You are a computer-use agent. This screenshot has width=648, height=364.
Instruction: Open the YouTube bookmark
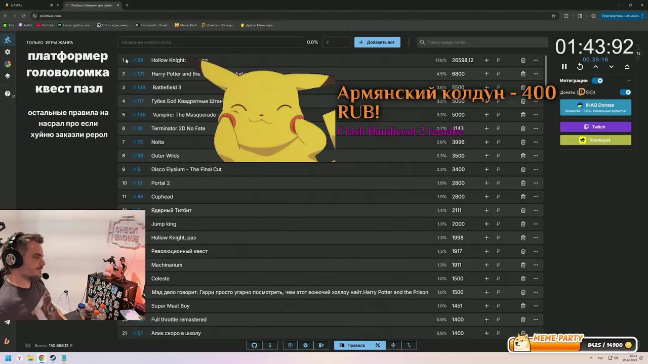[x=45, y=25]
